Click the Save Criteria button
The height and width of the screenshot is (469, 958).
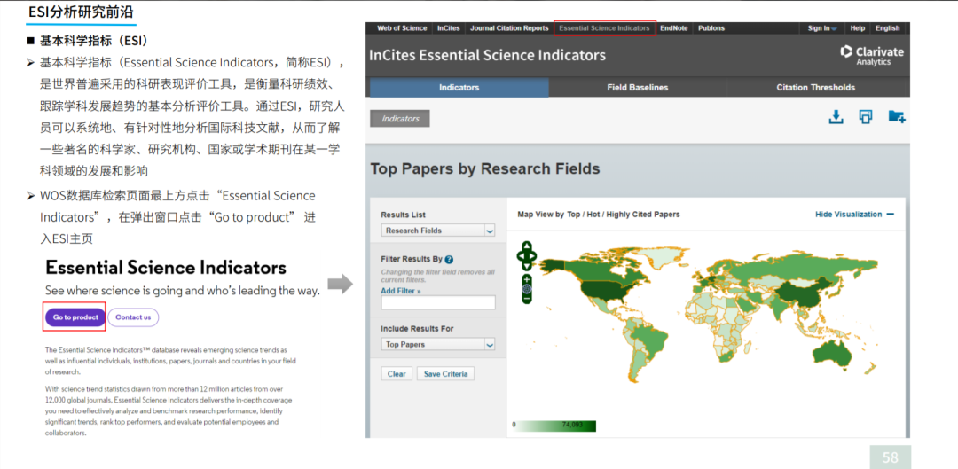coord(445,374)
